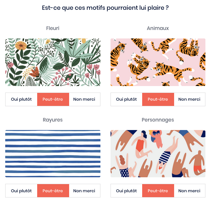The width and height of the screenshot is (209, 204).
Task: Pick 'Non merci' for the Fleuri pattern
Action: pos(84,99)
